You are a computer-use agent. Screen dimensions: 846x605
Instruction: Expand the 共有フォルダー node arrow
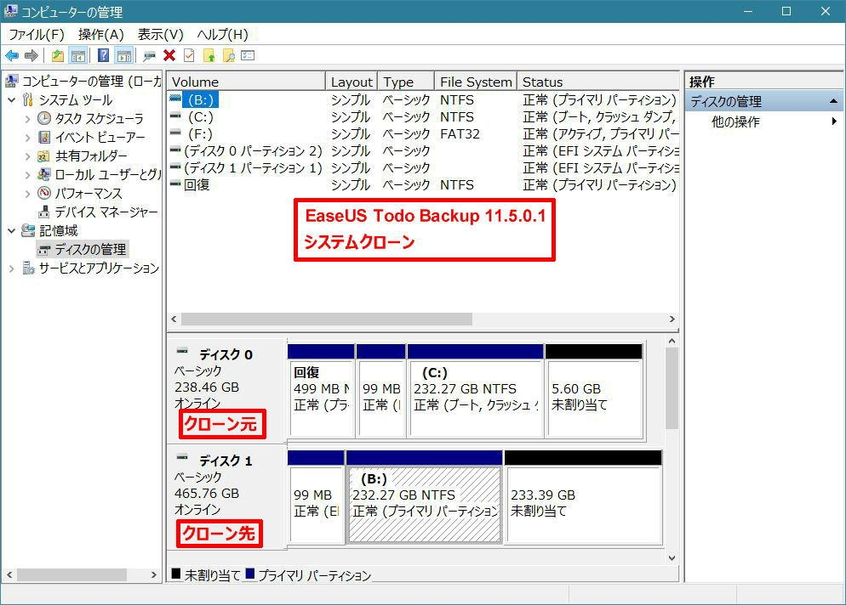pos(27,156)
